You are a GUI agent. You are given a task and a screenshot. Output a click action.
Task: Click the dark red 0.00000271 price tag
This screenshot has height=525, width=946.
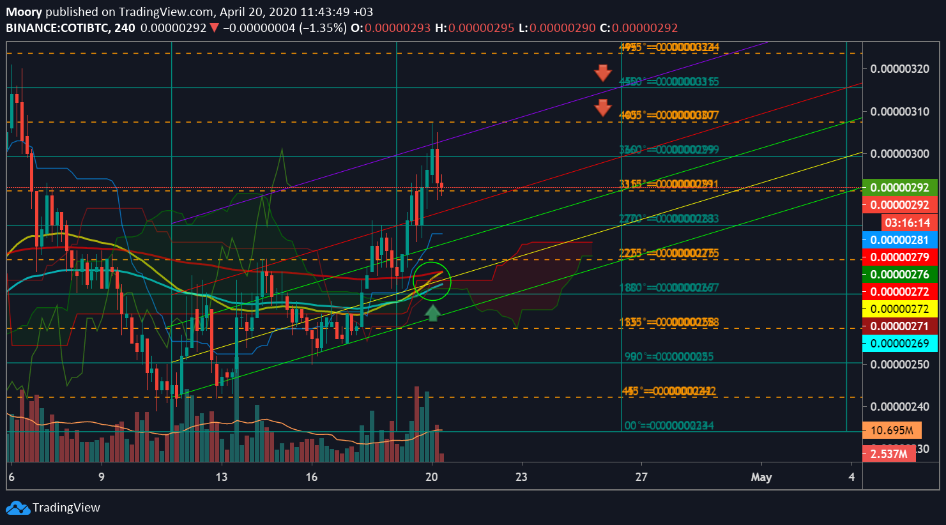click(x=900, y=326)
